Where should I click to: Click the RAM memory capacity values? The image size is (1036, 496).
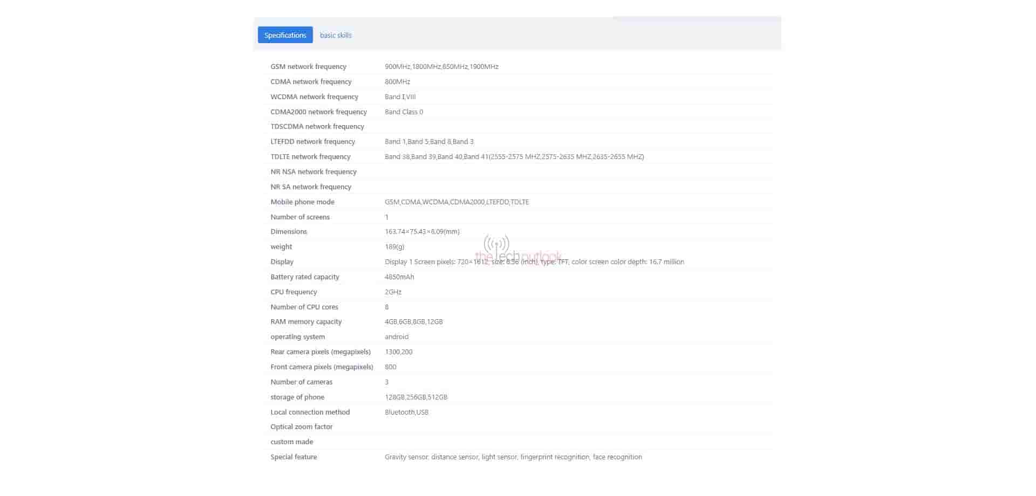pyautogui.click(x=413, y=322)
